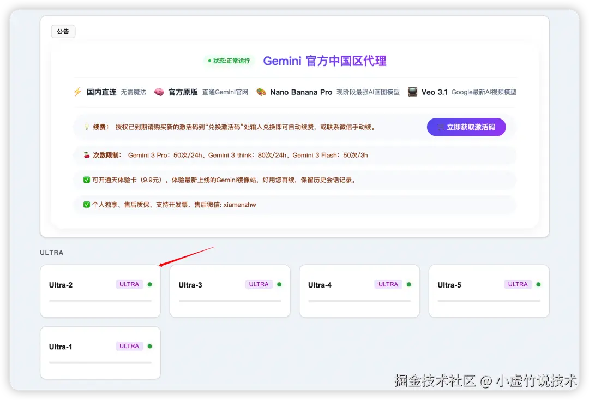This screenshot has height=400, width=589.
Task: Expand the Ultra-4 account card
Action: pyautogui.click(x=359, y=291)
